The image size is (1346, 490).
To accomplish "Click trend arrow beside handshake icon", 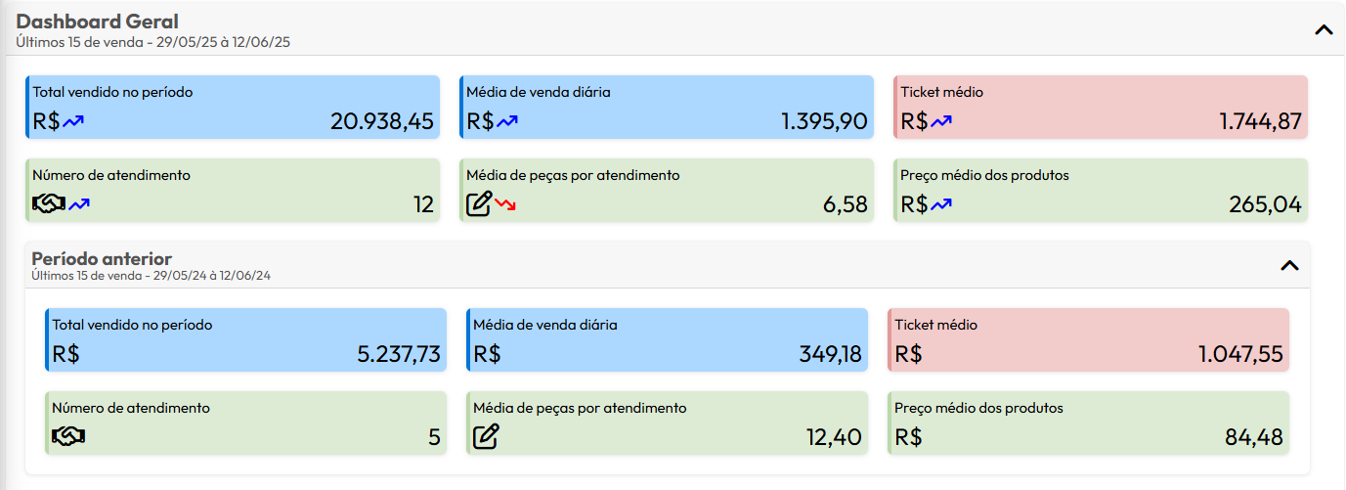I will 79,204.
